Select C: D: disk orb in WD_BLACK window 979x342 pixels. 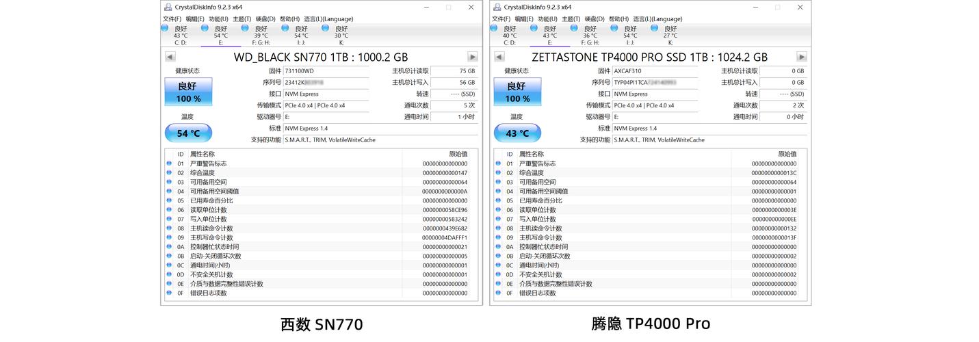click(164, 28)
